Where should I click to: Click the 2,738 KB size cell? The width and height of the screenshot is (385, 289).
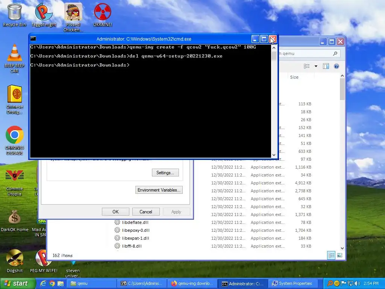[303, 191]
